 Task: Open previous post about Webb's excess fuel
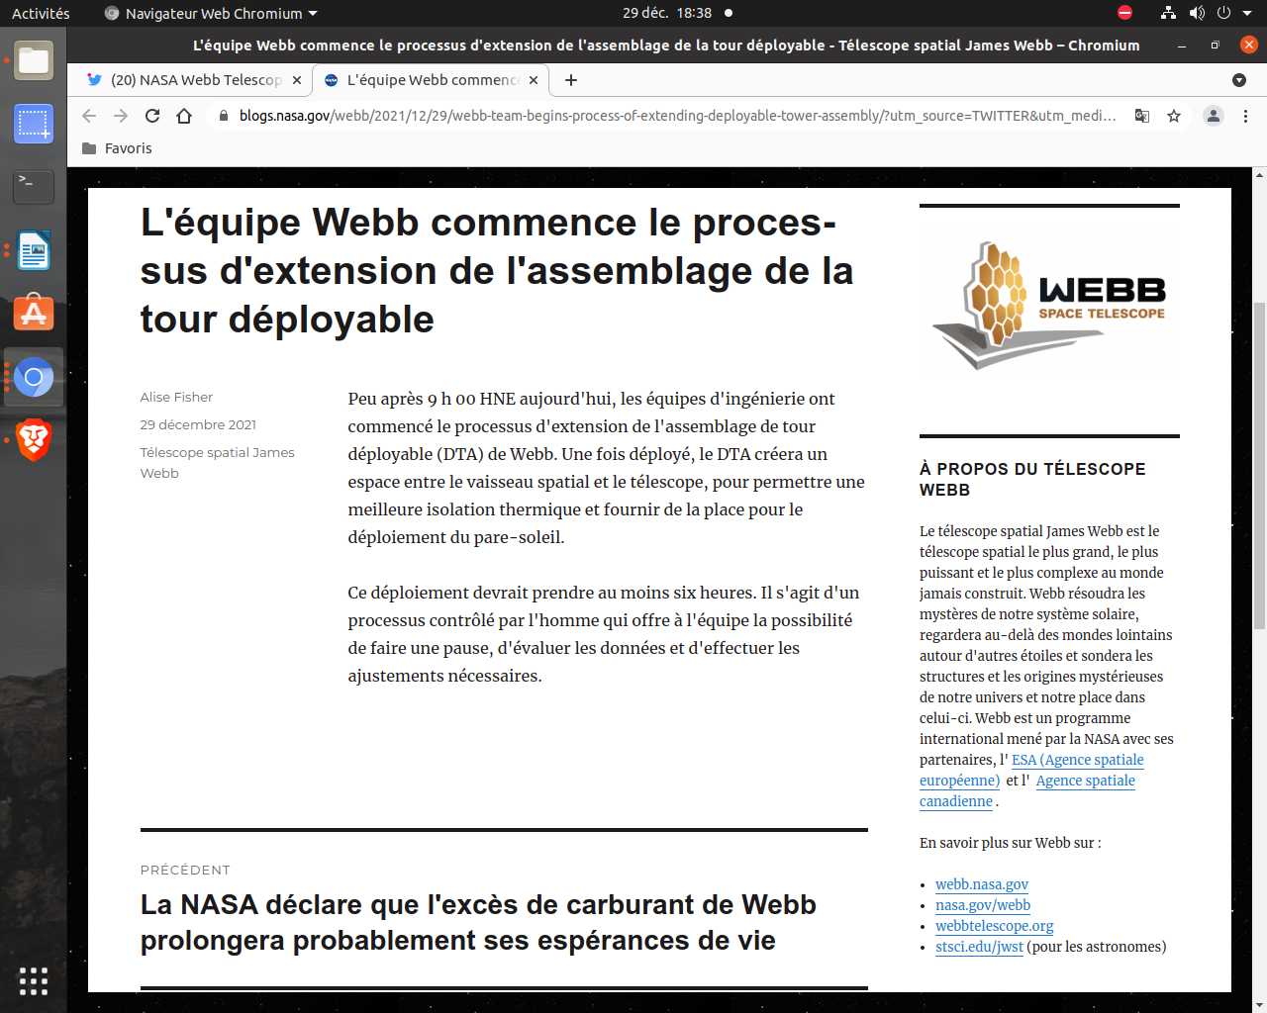(479, 922)
